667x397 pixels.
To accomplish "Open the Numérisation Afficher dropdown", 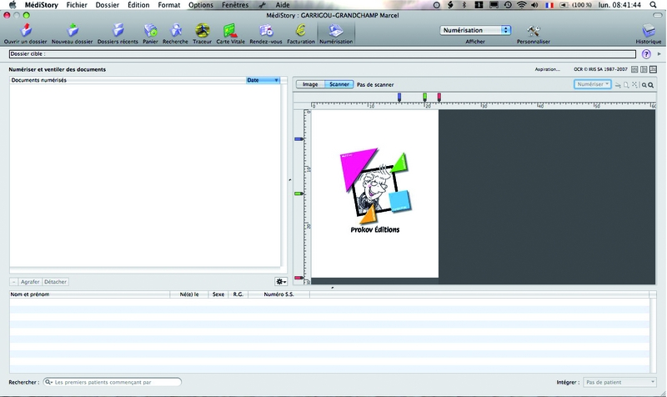I will (x=475, y=30).
